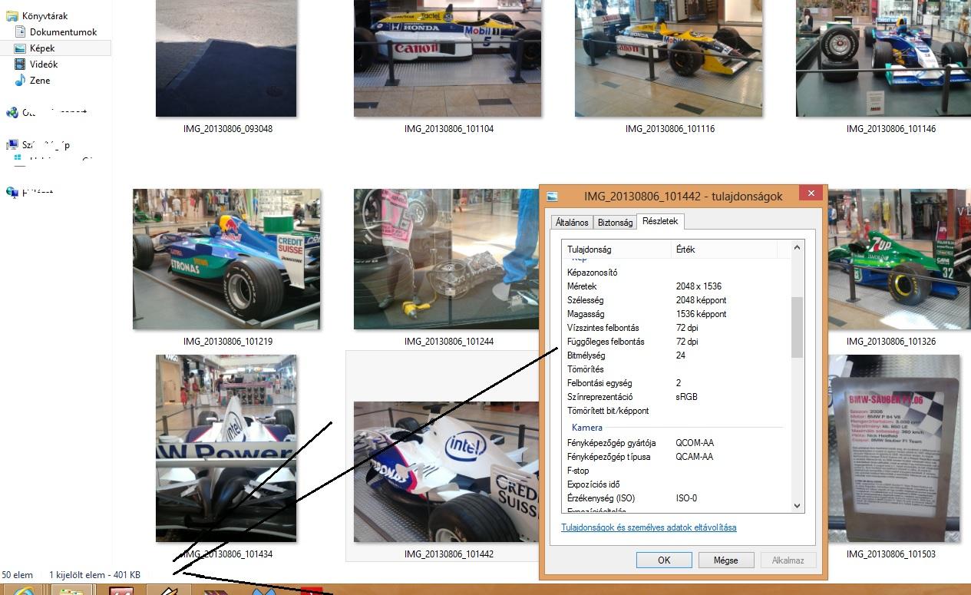Switch to the Biztonság tab
This screenshot has width=971, height=595.
pyautogui.click(x=616, y=222)
